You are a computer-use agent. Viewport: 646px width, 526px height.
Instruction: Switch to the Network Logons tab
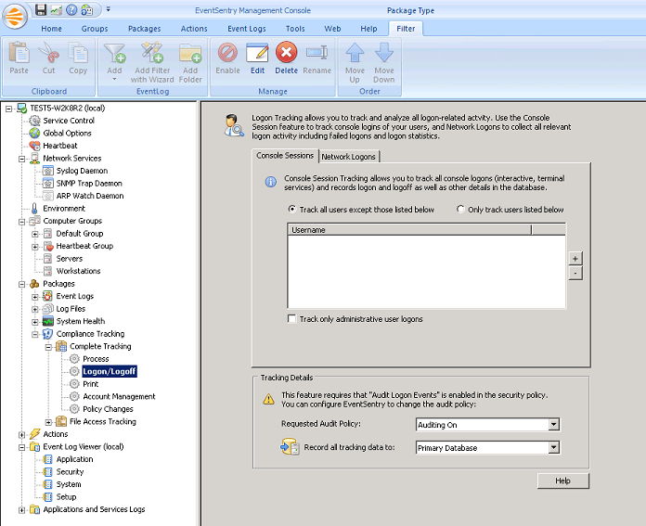point(349,157)
